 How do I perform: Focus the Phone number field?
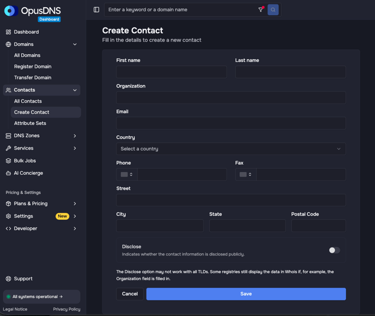tap(182, 174)
